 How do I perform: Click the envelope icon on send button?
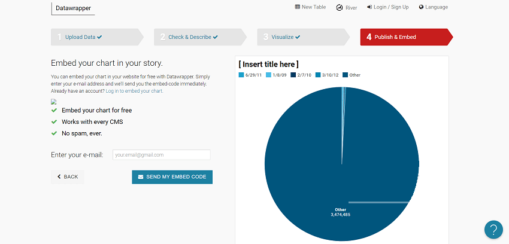pos(141,177)
